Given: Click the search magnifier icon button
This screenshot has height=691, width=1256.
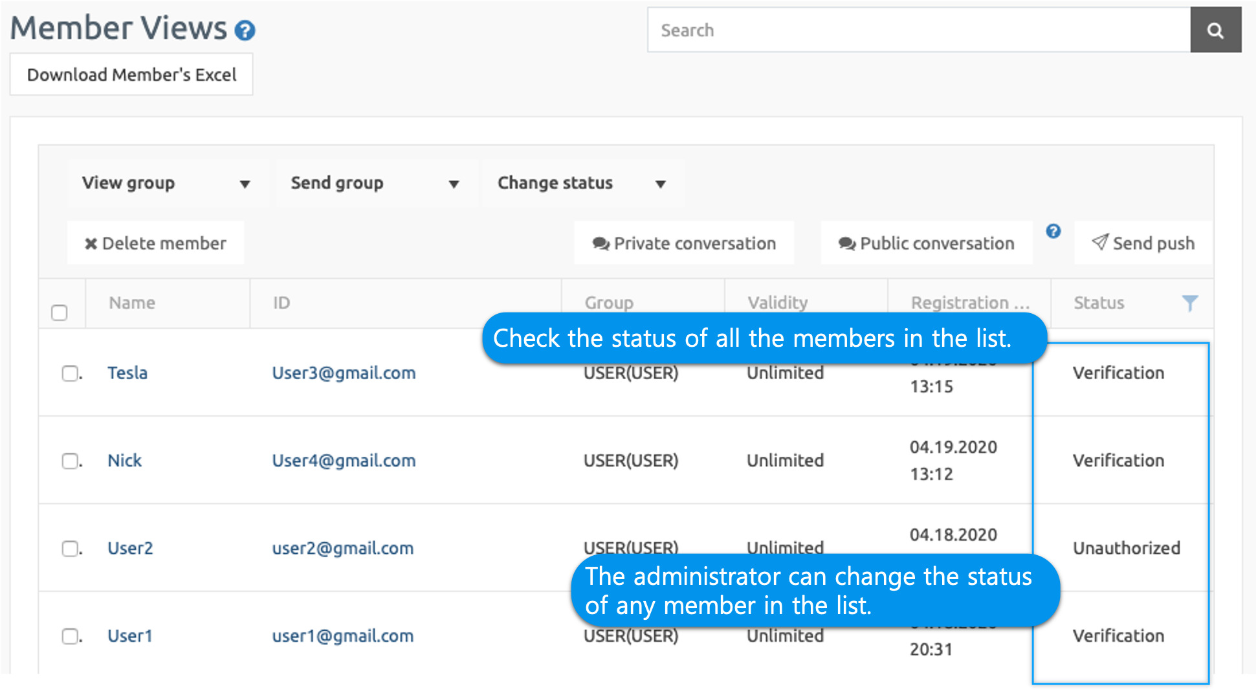Looking at the screenshot, I should [1215, 30].
